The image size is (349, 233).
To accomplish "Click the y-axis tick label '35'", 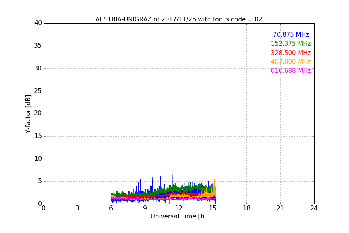I will (x=38, y=46).
